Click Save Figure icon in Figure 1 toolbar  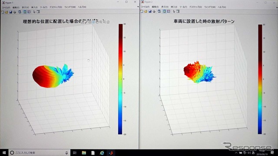point(10,12)
